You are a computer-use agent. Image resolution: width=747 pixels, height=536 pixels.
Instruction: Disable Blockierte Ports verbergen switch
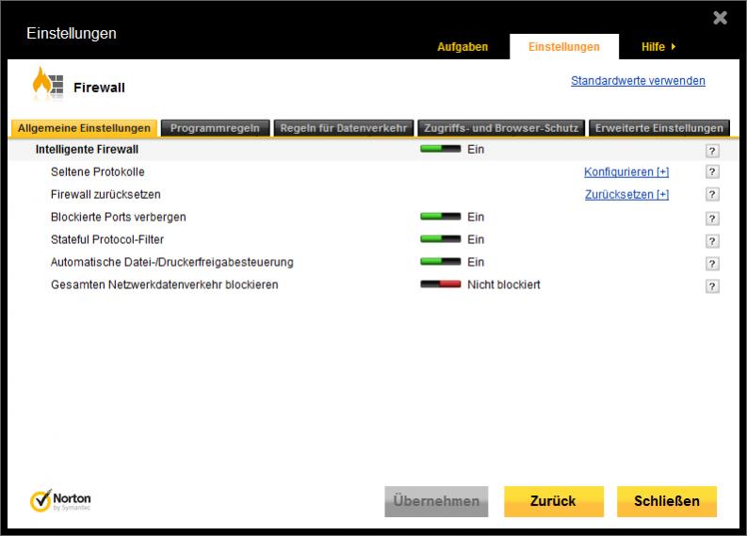440,217
